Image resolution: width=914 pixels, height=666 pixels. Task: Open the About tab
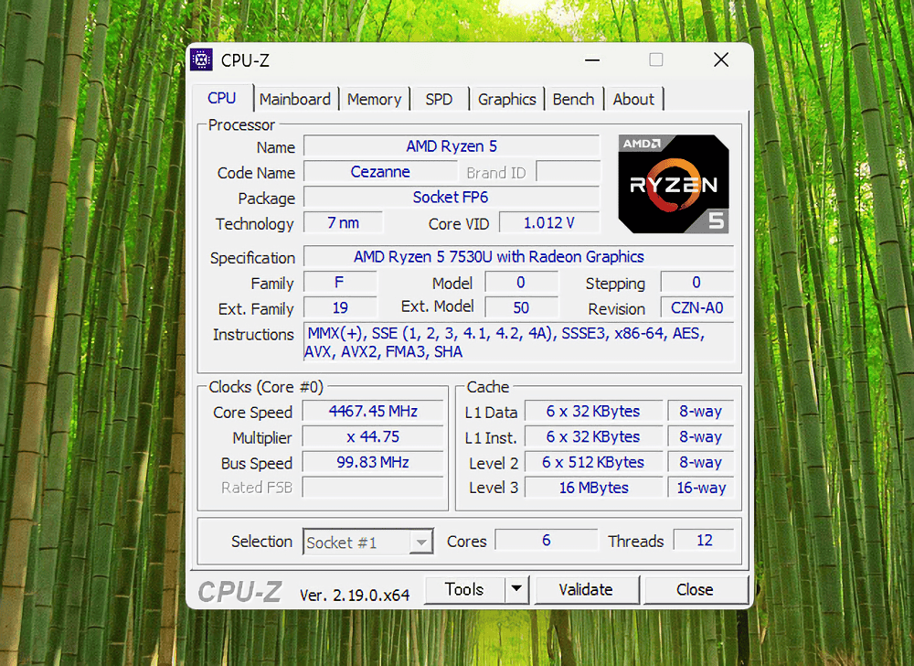(x=632, y=99)
